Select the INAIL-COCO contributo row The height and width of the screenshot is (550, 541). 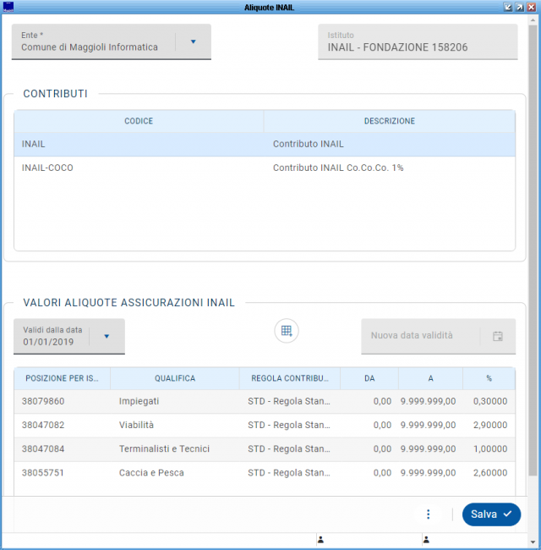coord(264,168)
